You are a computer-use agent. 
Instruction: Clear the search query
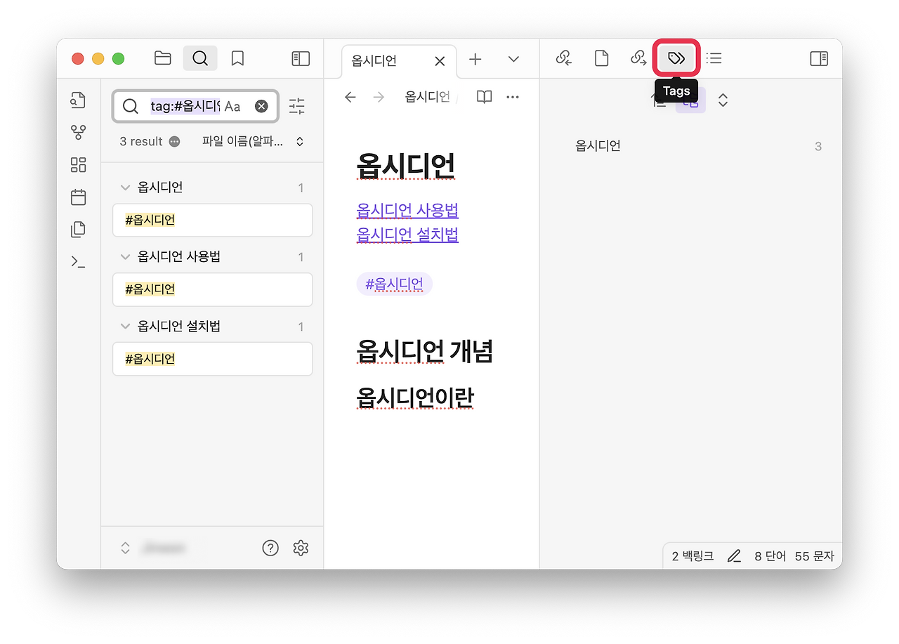coord(261,106)
